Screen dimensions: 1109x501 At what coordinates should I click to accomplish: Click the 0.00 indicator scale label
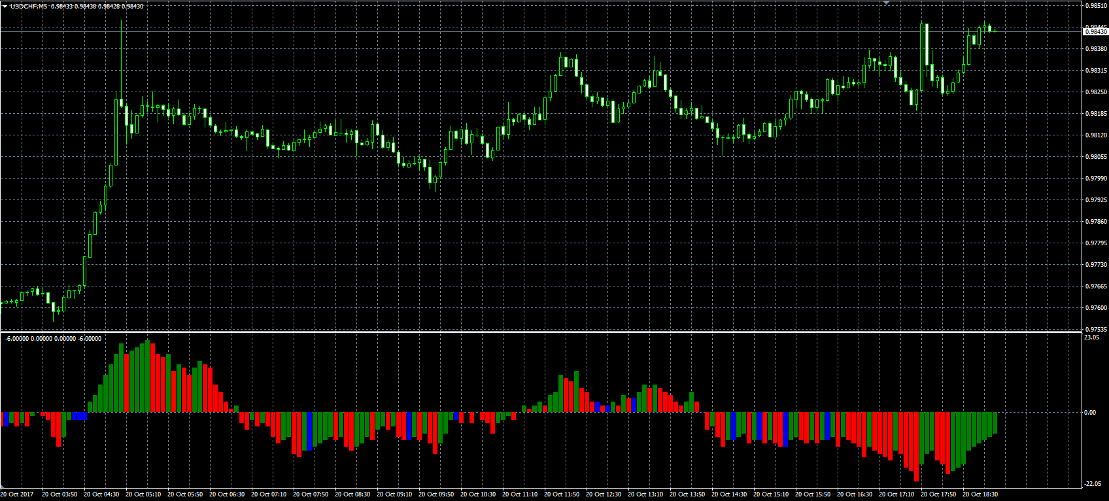[x=1090, y=413]
